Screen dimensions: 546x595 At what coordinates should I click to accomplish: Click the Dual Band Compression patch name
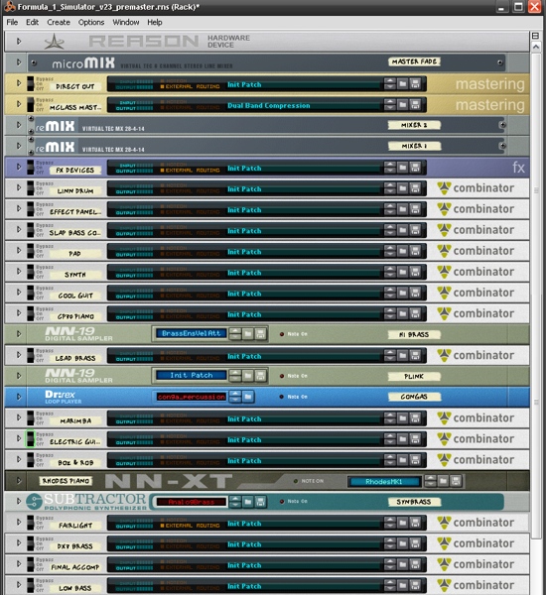pyautogui.click(x=269, y=105)
